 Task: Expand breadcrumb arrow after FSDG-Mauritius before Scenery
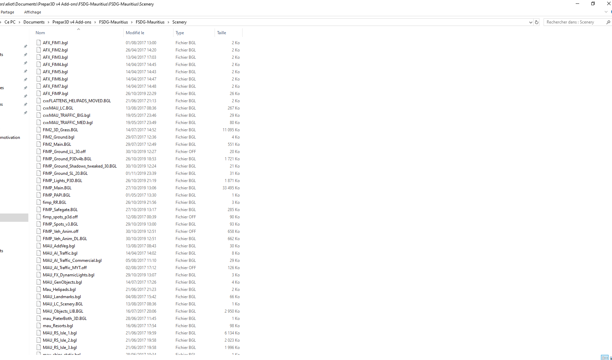[x=169, y=22]
